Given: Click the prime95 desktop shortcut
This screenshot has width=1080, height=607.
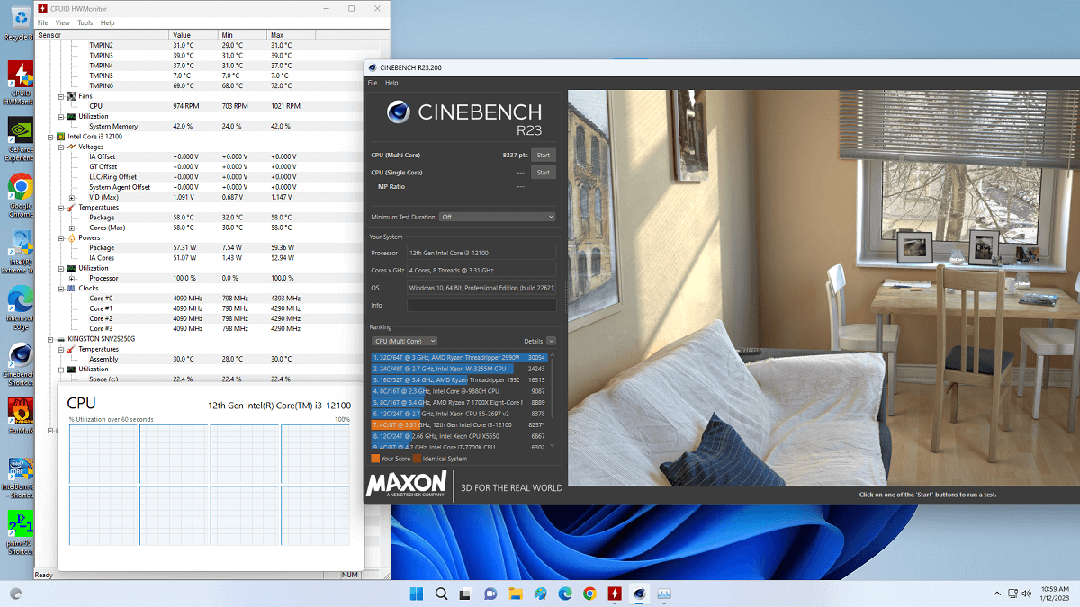Looking at the screenshot, I should pos(20,532).
